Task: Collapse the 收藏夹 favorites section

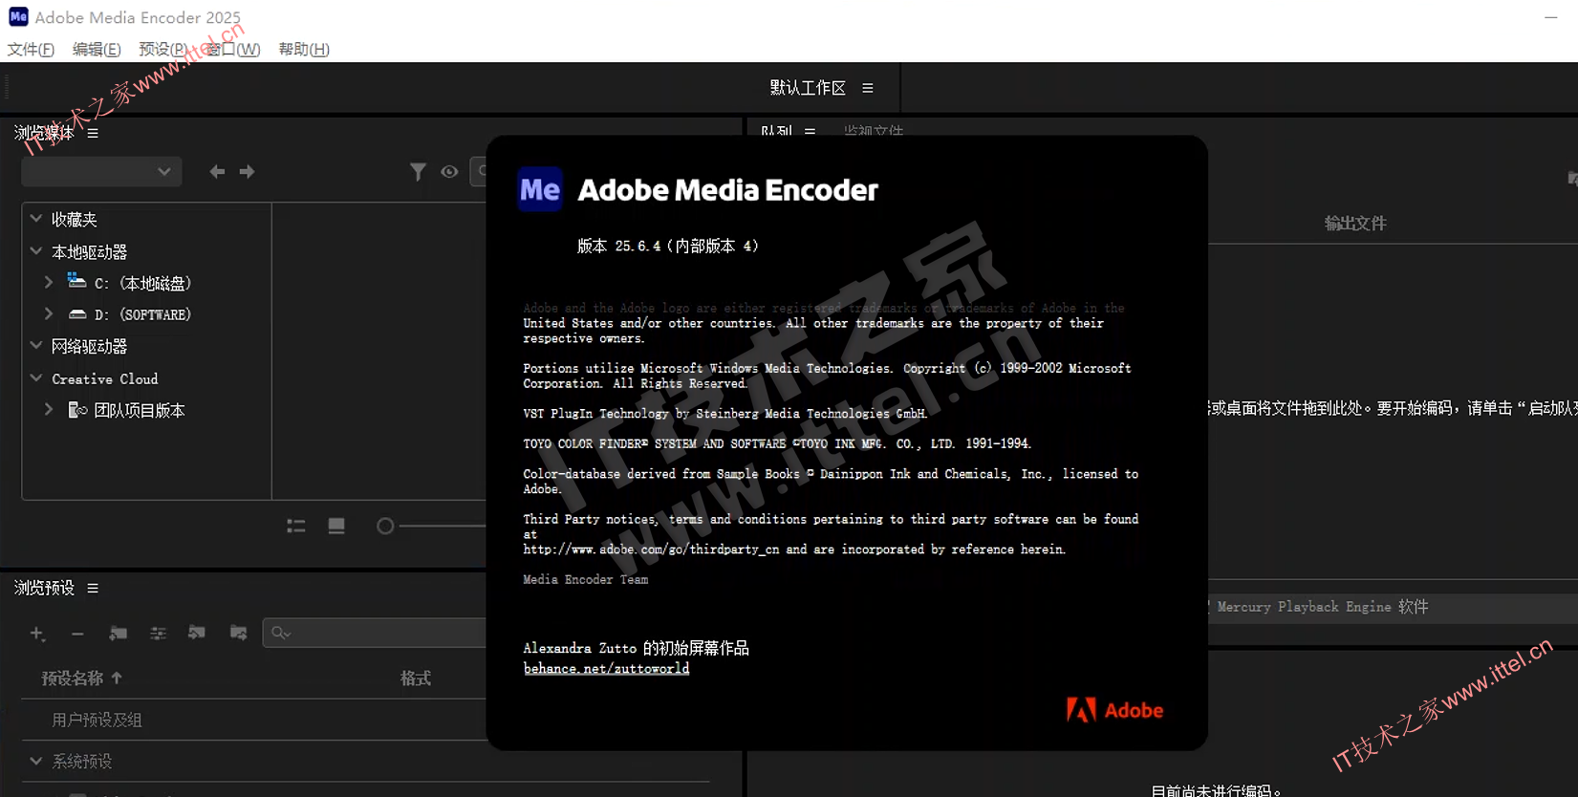Action: 36,219
